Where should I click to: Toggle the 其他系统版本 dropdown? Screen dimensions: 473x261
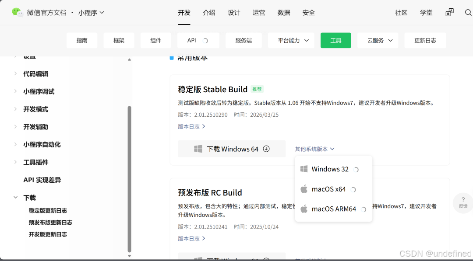pyautogui.click(x=314, y=149)
